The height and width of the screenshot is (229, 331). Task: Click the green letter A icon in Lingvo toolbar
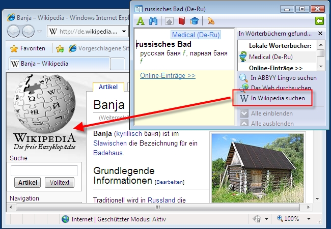(141, 21)
